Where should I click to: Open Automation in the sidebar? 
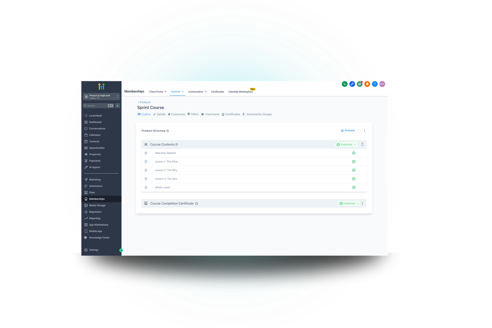point(96,186)
